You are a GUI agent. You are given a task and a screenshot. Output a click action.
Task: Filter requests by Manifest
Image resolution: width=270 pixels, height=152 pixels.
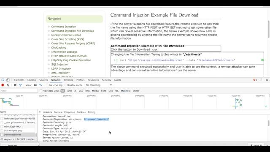(126, 91)
